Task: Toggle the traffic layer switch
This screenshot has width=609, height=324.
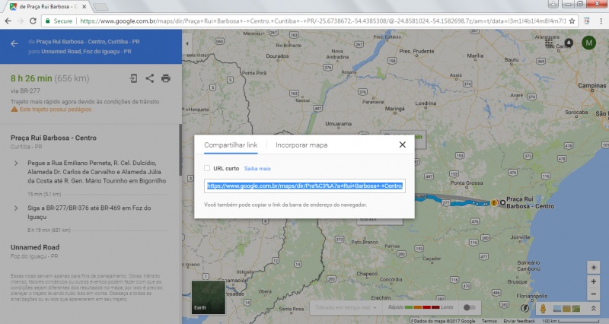Action: [x=469, y=307]
